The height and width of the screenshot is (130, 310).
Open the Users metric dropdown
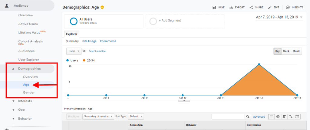[x=74, y=51]
